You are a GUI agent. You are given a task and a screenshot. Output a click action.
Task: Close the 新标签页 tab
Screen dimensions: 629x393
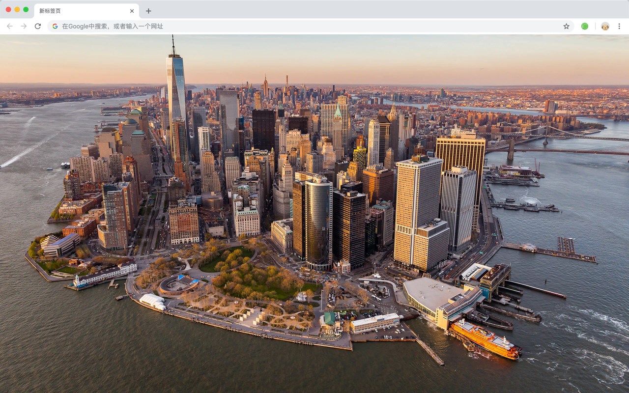pyautogui.click(x=132, y=11)
